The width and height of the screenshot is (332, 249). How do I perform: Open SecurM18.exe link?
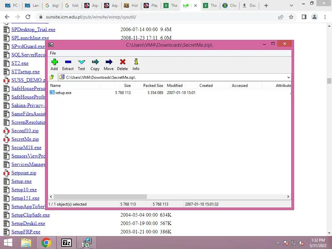point(27,148)
